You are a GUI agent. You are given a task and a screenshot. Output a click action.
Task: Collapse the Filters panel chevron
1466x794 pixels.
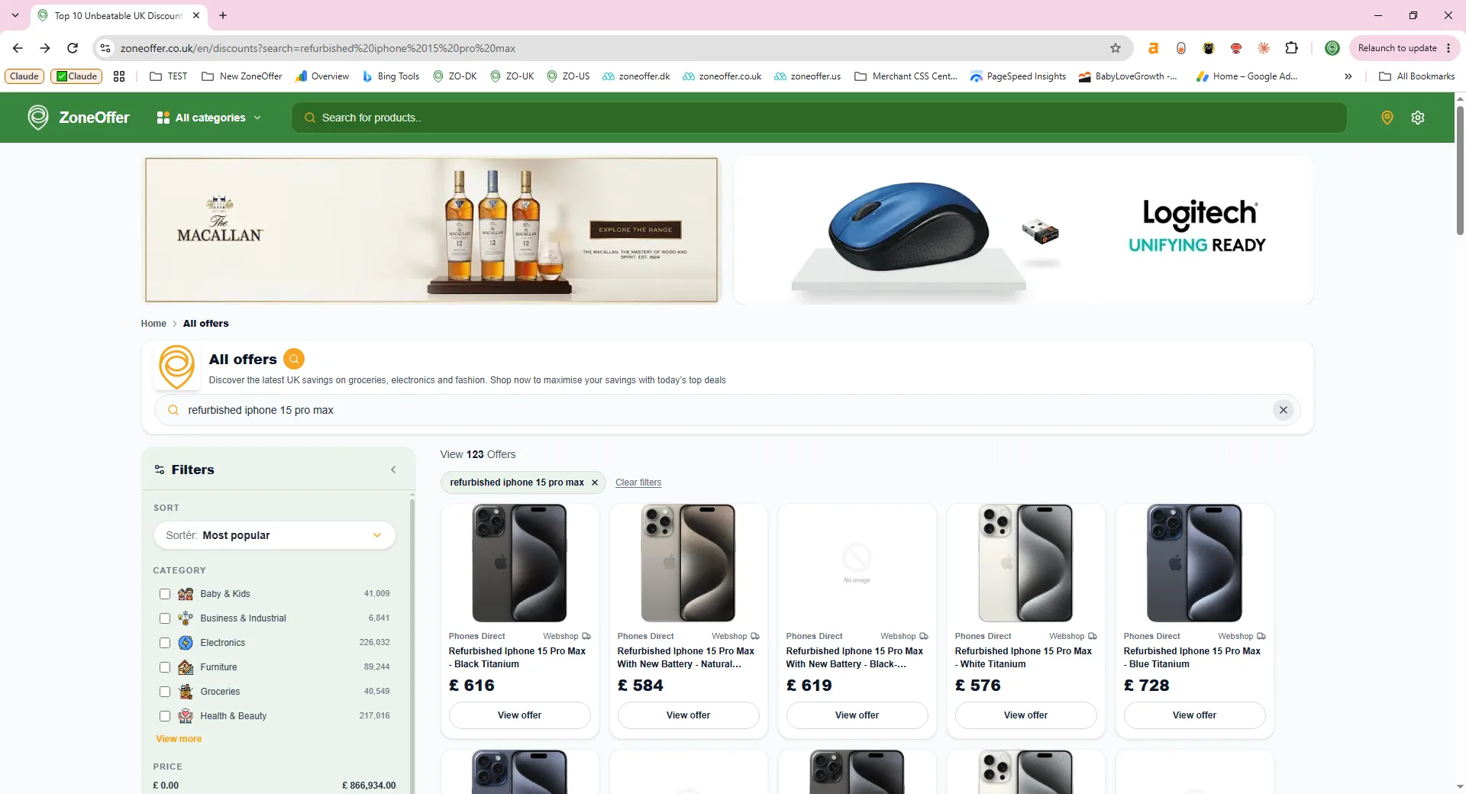(393, 470)
